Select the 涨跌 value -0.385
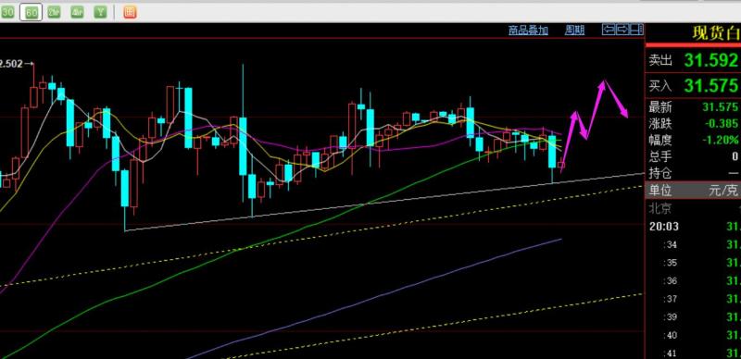The width and height of the screenshot is (741, 359). click(722, 124)
